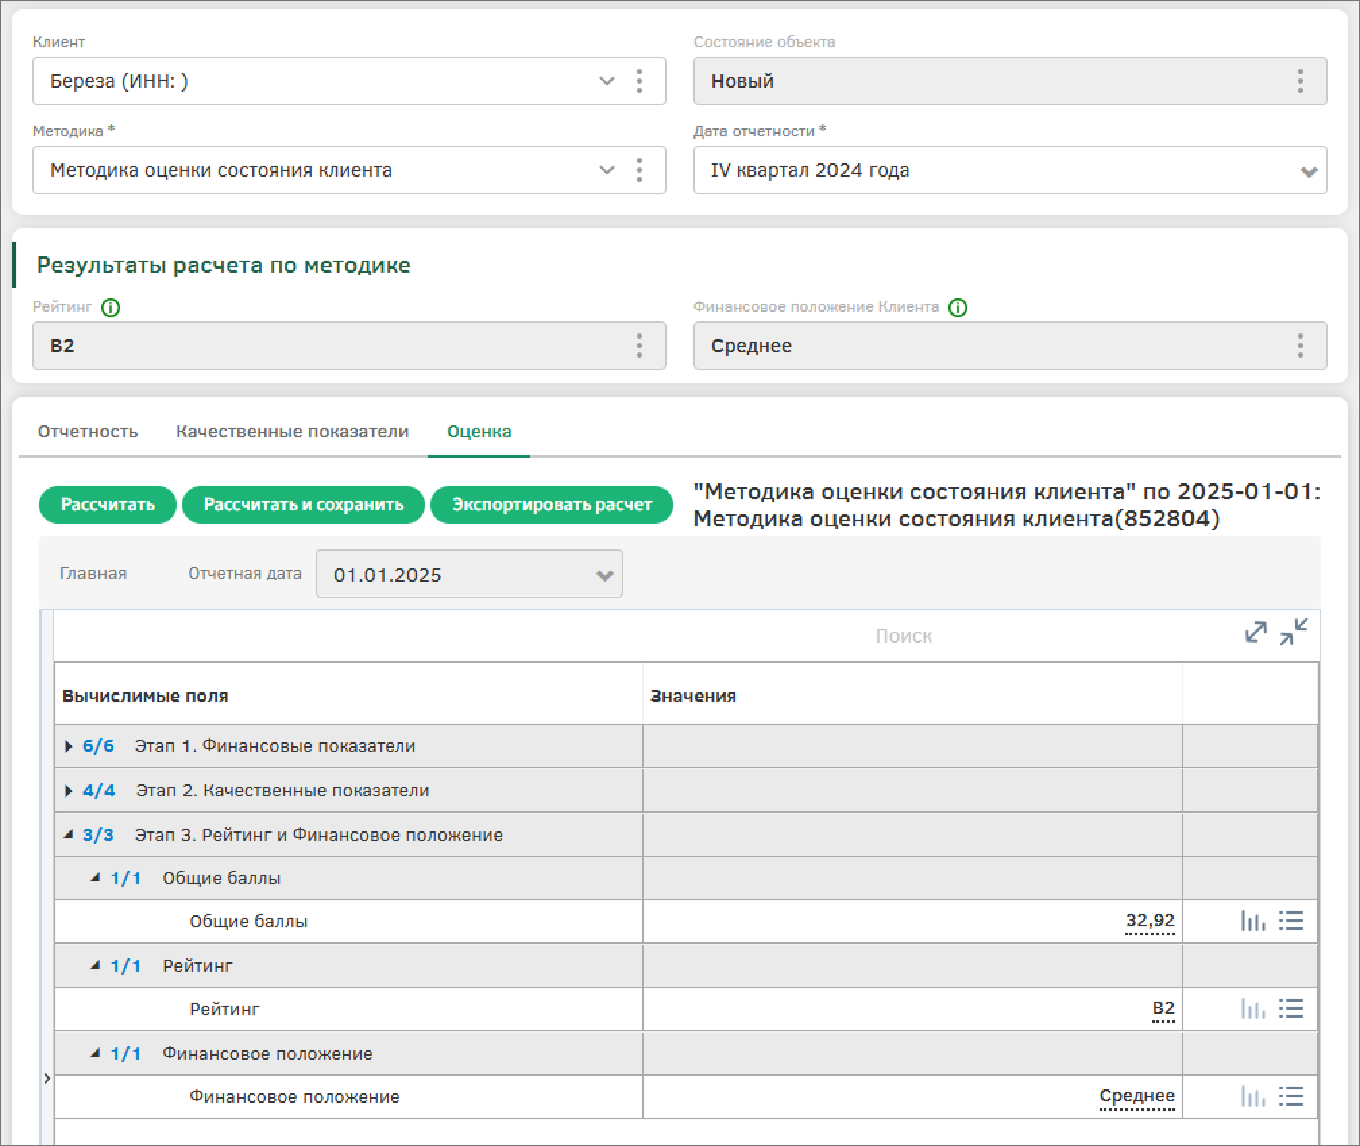Open kebab menu in Клиент field

[x=639, y=81]
